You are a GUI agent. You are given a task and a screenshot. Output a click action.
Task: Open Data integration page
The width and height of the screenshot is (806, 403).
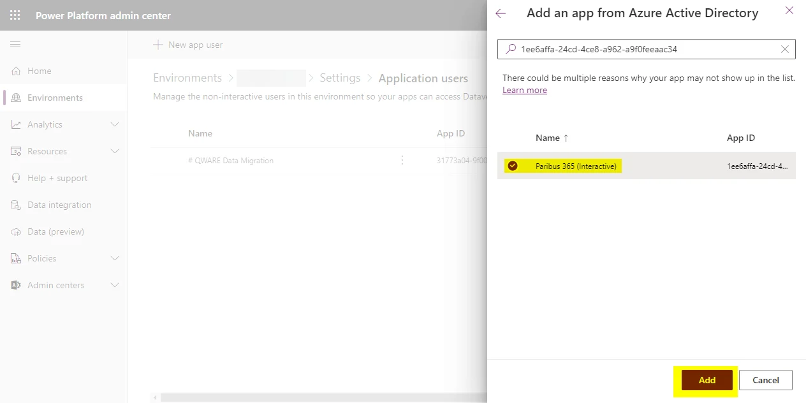[63, 205]
